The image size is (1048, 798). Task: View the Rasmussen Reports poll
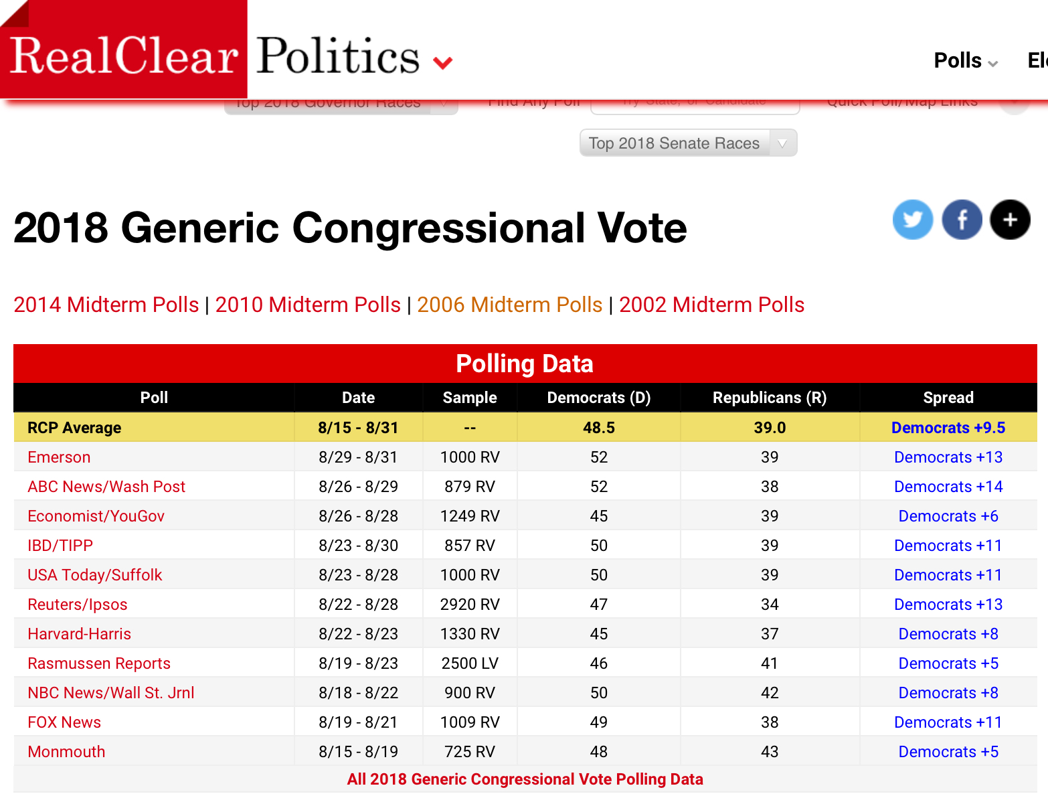tap(99, 663)
